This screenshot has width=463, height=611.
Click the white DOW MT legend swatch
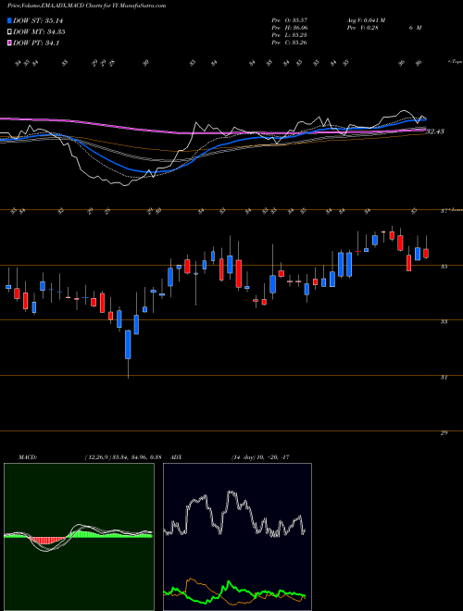tap(9, 31)
